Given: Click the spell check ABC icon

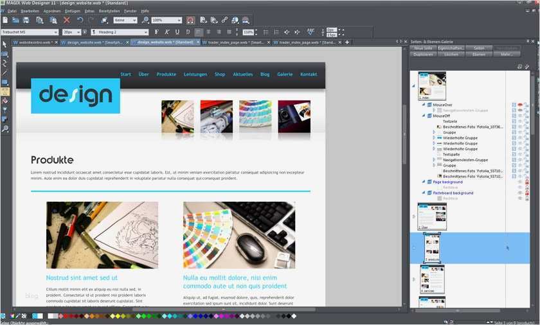Looking at the screenshot, I should click(x=310, y=32).
